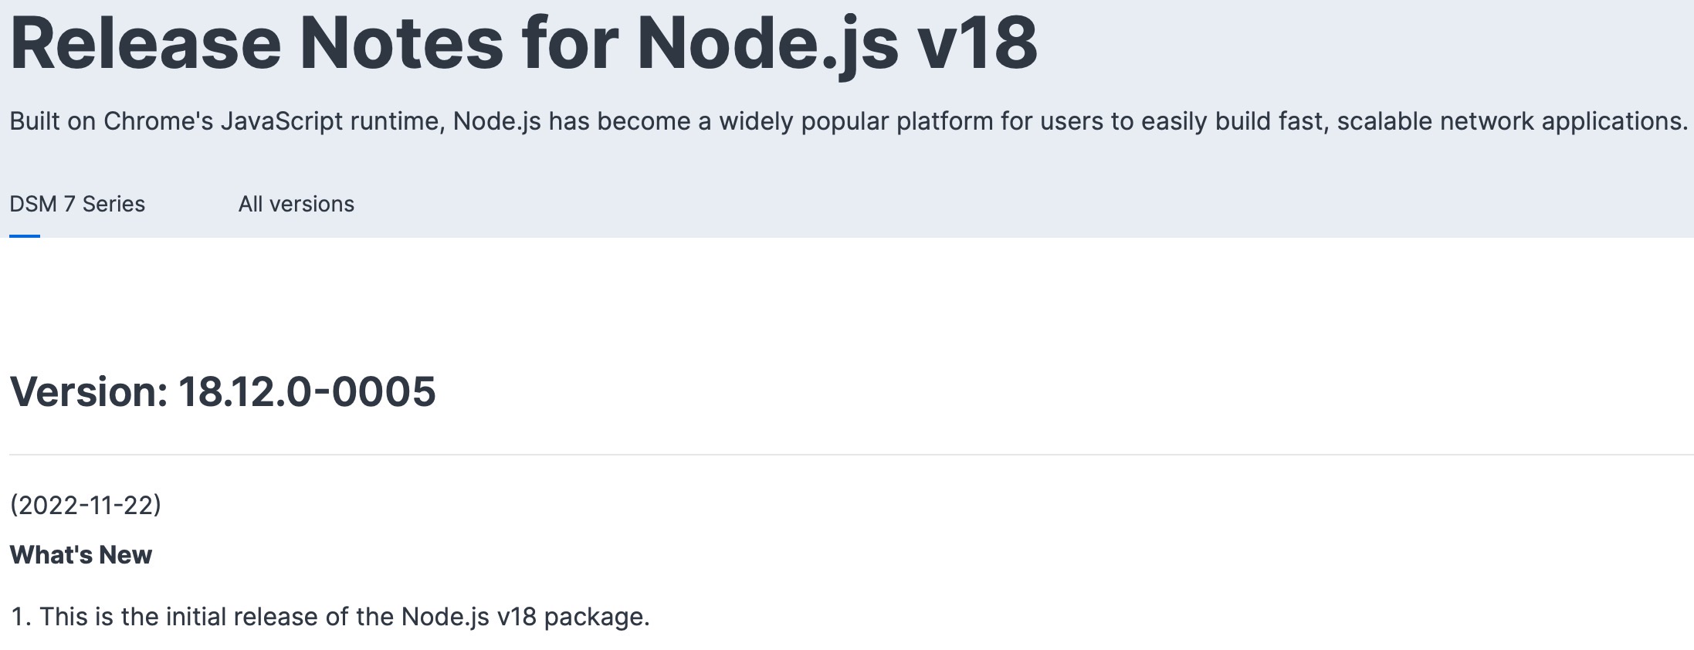Screen dimensions: 1694x650
Task: Select the DSM 7 Series tab
Action: pyautogui.click(x=77, y=204)
